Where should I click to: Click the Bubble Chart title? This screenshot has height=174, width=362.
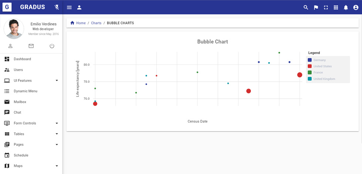[212, 42]
